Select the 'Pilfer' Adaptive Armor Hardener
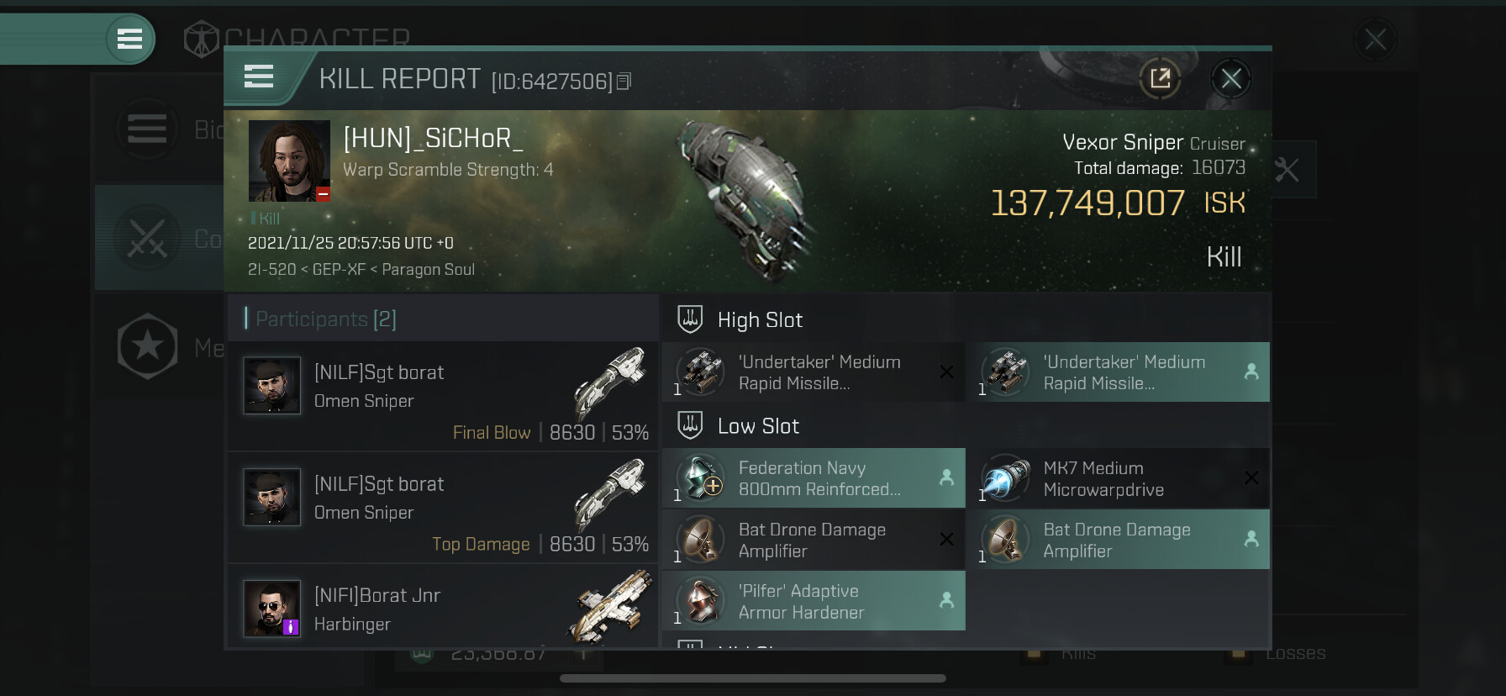Viewport: 1506px width, 696px height. click(814, 601)
